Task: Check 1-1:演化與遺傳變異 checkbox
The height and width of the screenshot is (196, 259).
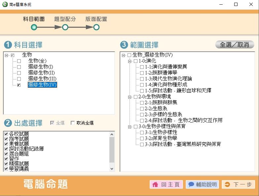Action: (x=142, y=67)
